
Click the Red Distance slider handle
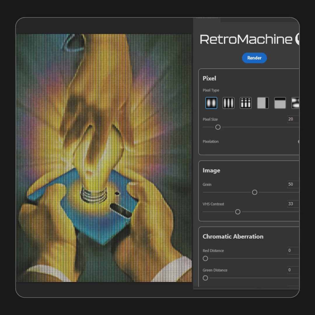205,258
